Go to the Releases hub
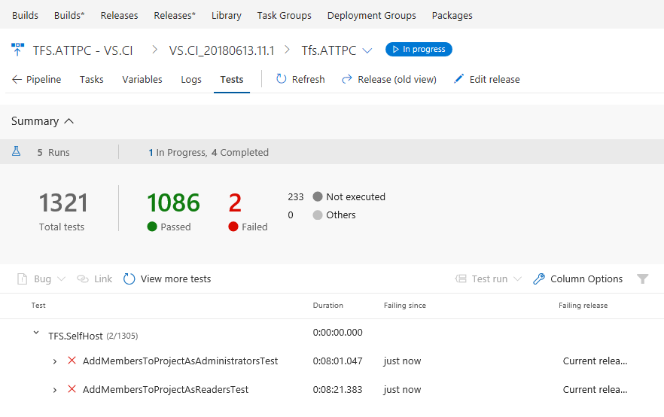 [119, 15]
